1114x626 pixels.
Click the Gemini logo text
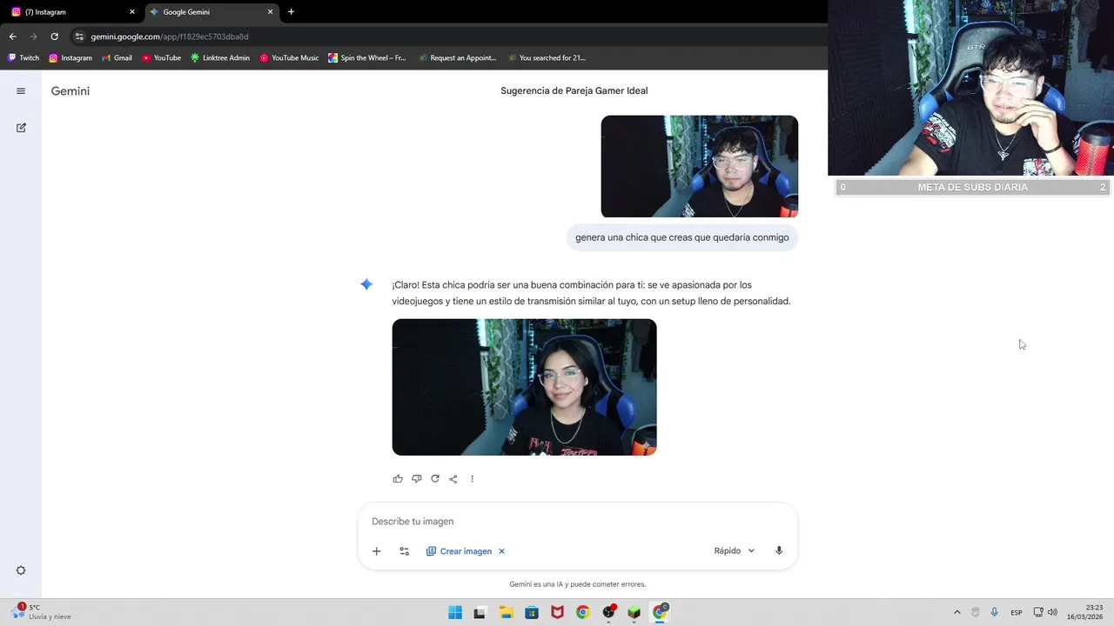(70, 91)
